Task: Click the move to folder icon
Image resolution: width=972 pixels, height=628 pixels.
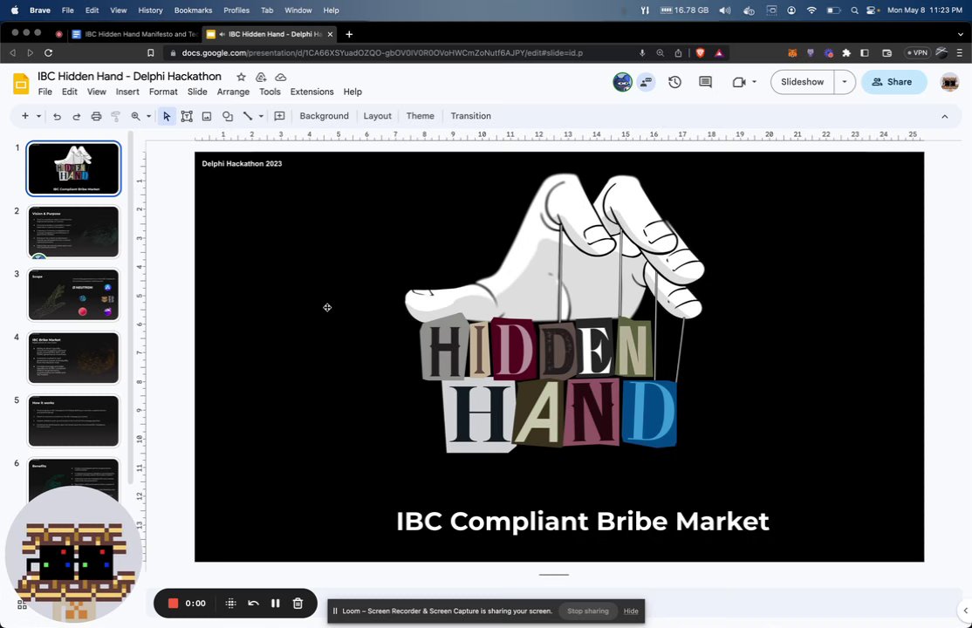Action: point(261,77)
